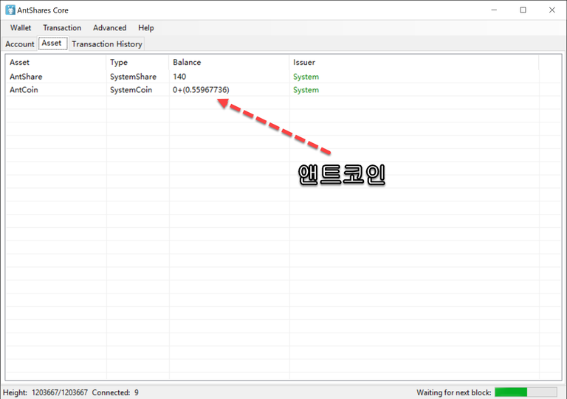Screen dimensions: 567x399
Task: Switch to the Transaction History tab
Action: click(107, 44)
